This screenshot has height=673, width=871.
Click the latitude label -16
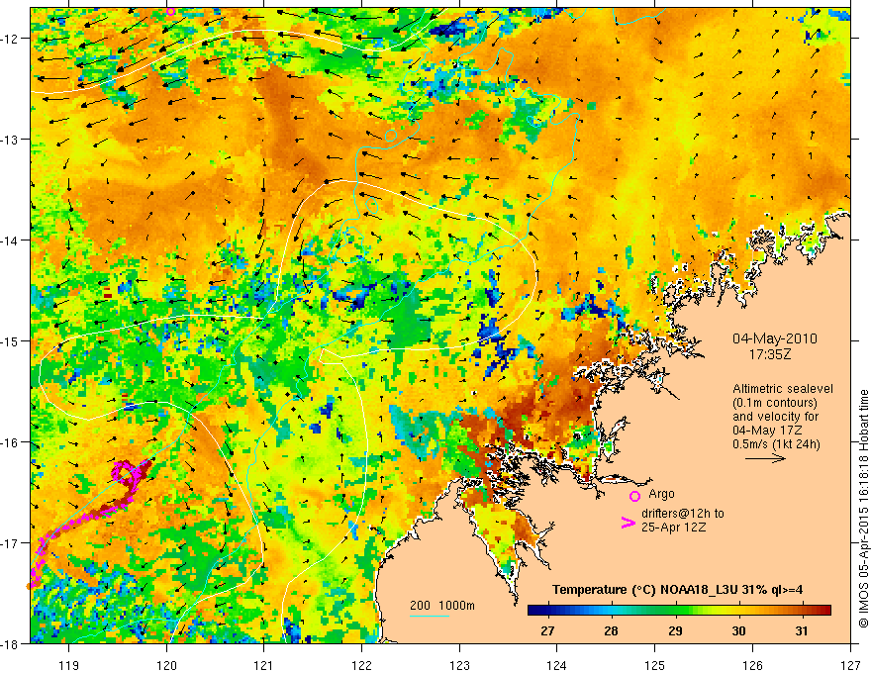pyautogui.click(x=10, y=442)
